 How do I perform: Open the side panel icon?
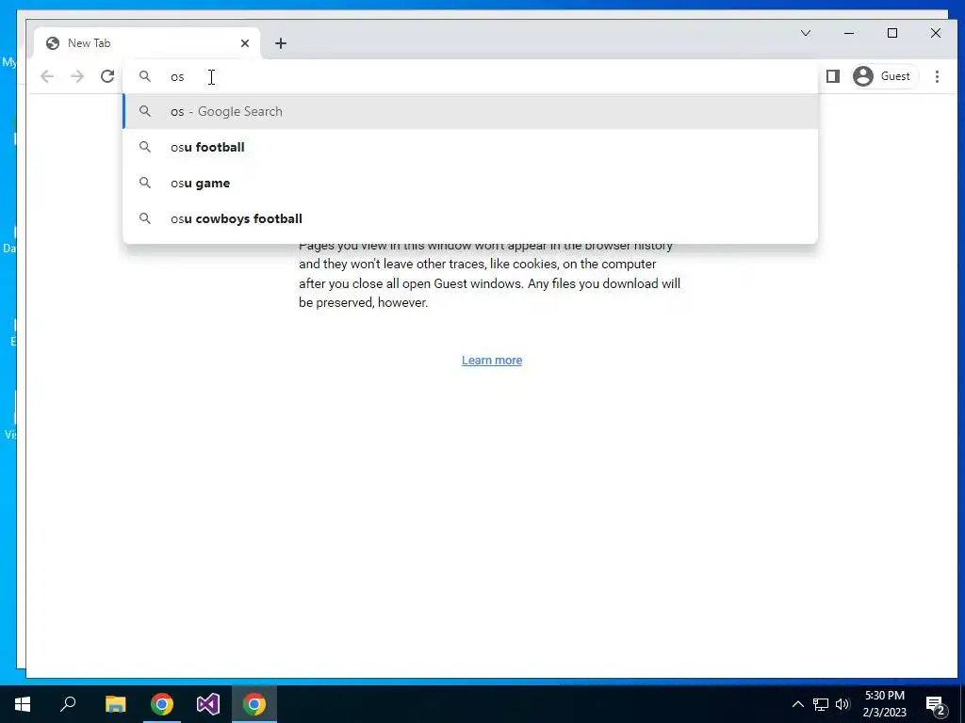[x=833, y=76]
